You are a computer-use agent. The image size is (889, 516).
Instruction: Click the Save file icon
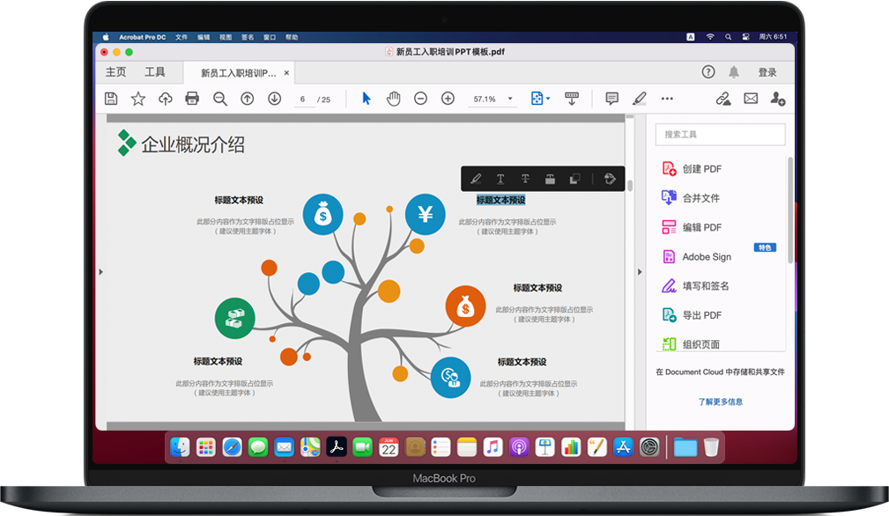111,99
